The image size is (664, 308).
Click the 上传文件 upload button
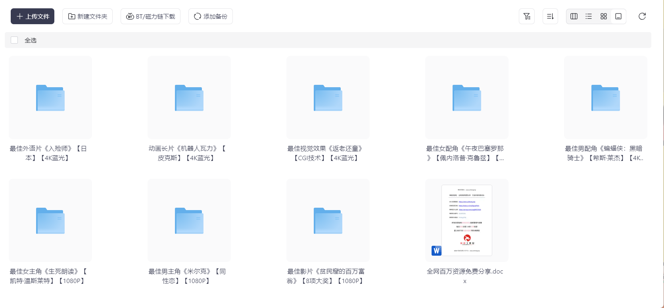(x=33, y=16)
